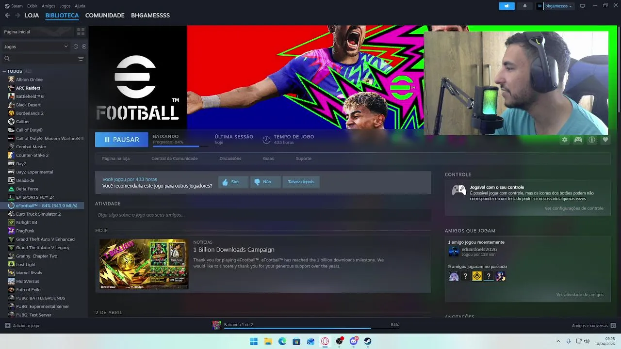Open Página inicial library home
Image resolution: width=621 pixels, height=349 pixels.
coord(17,32)
